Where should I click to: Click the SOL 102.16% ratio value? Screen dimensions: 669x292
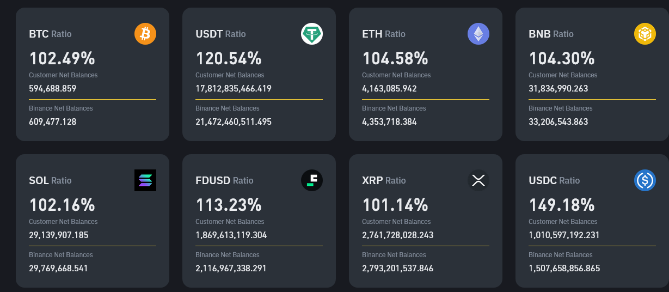pyautogui.click(x=62, y=205)
